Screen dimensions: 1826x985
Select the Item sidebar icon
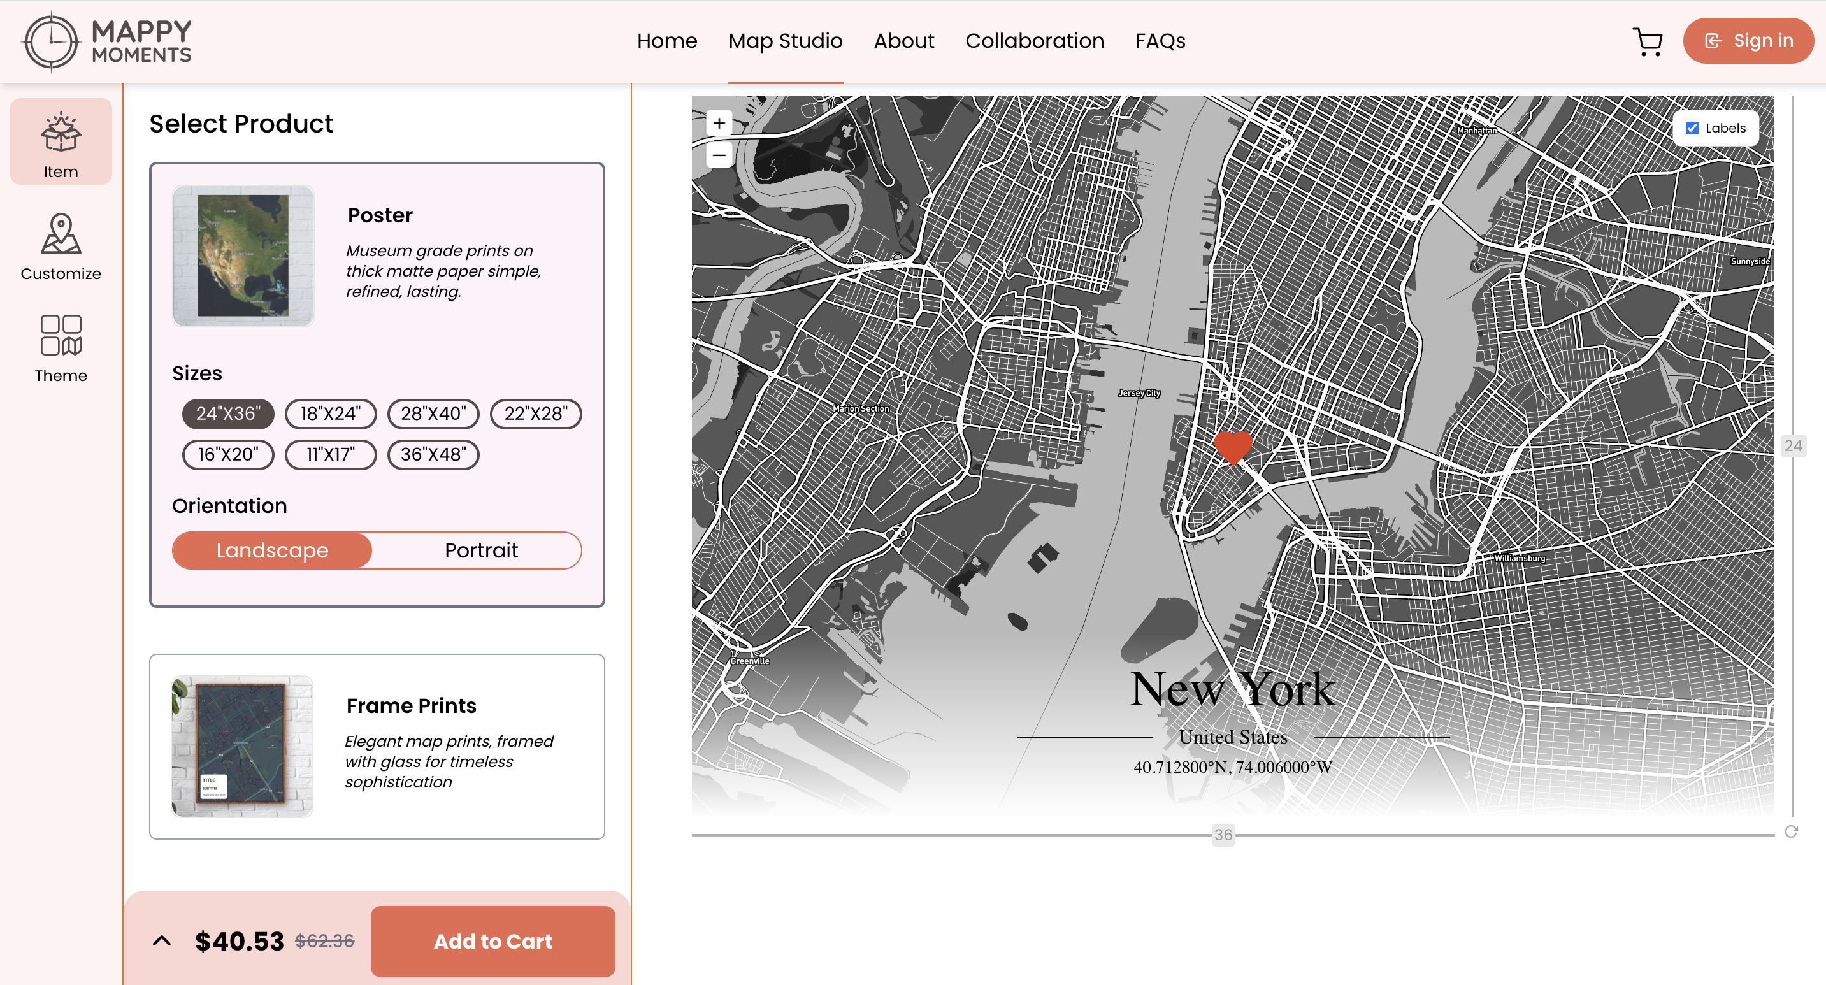click(61, 141)
